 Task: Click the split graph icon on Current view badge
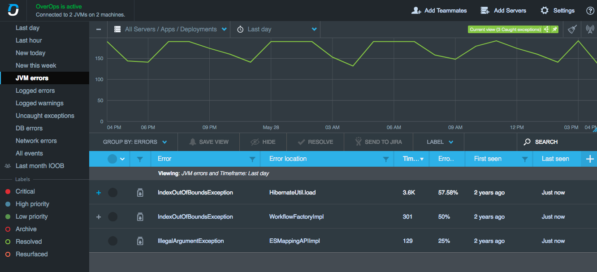[x=547, y=29]
